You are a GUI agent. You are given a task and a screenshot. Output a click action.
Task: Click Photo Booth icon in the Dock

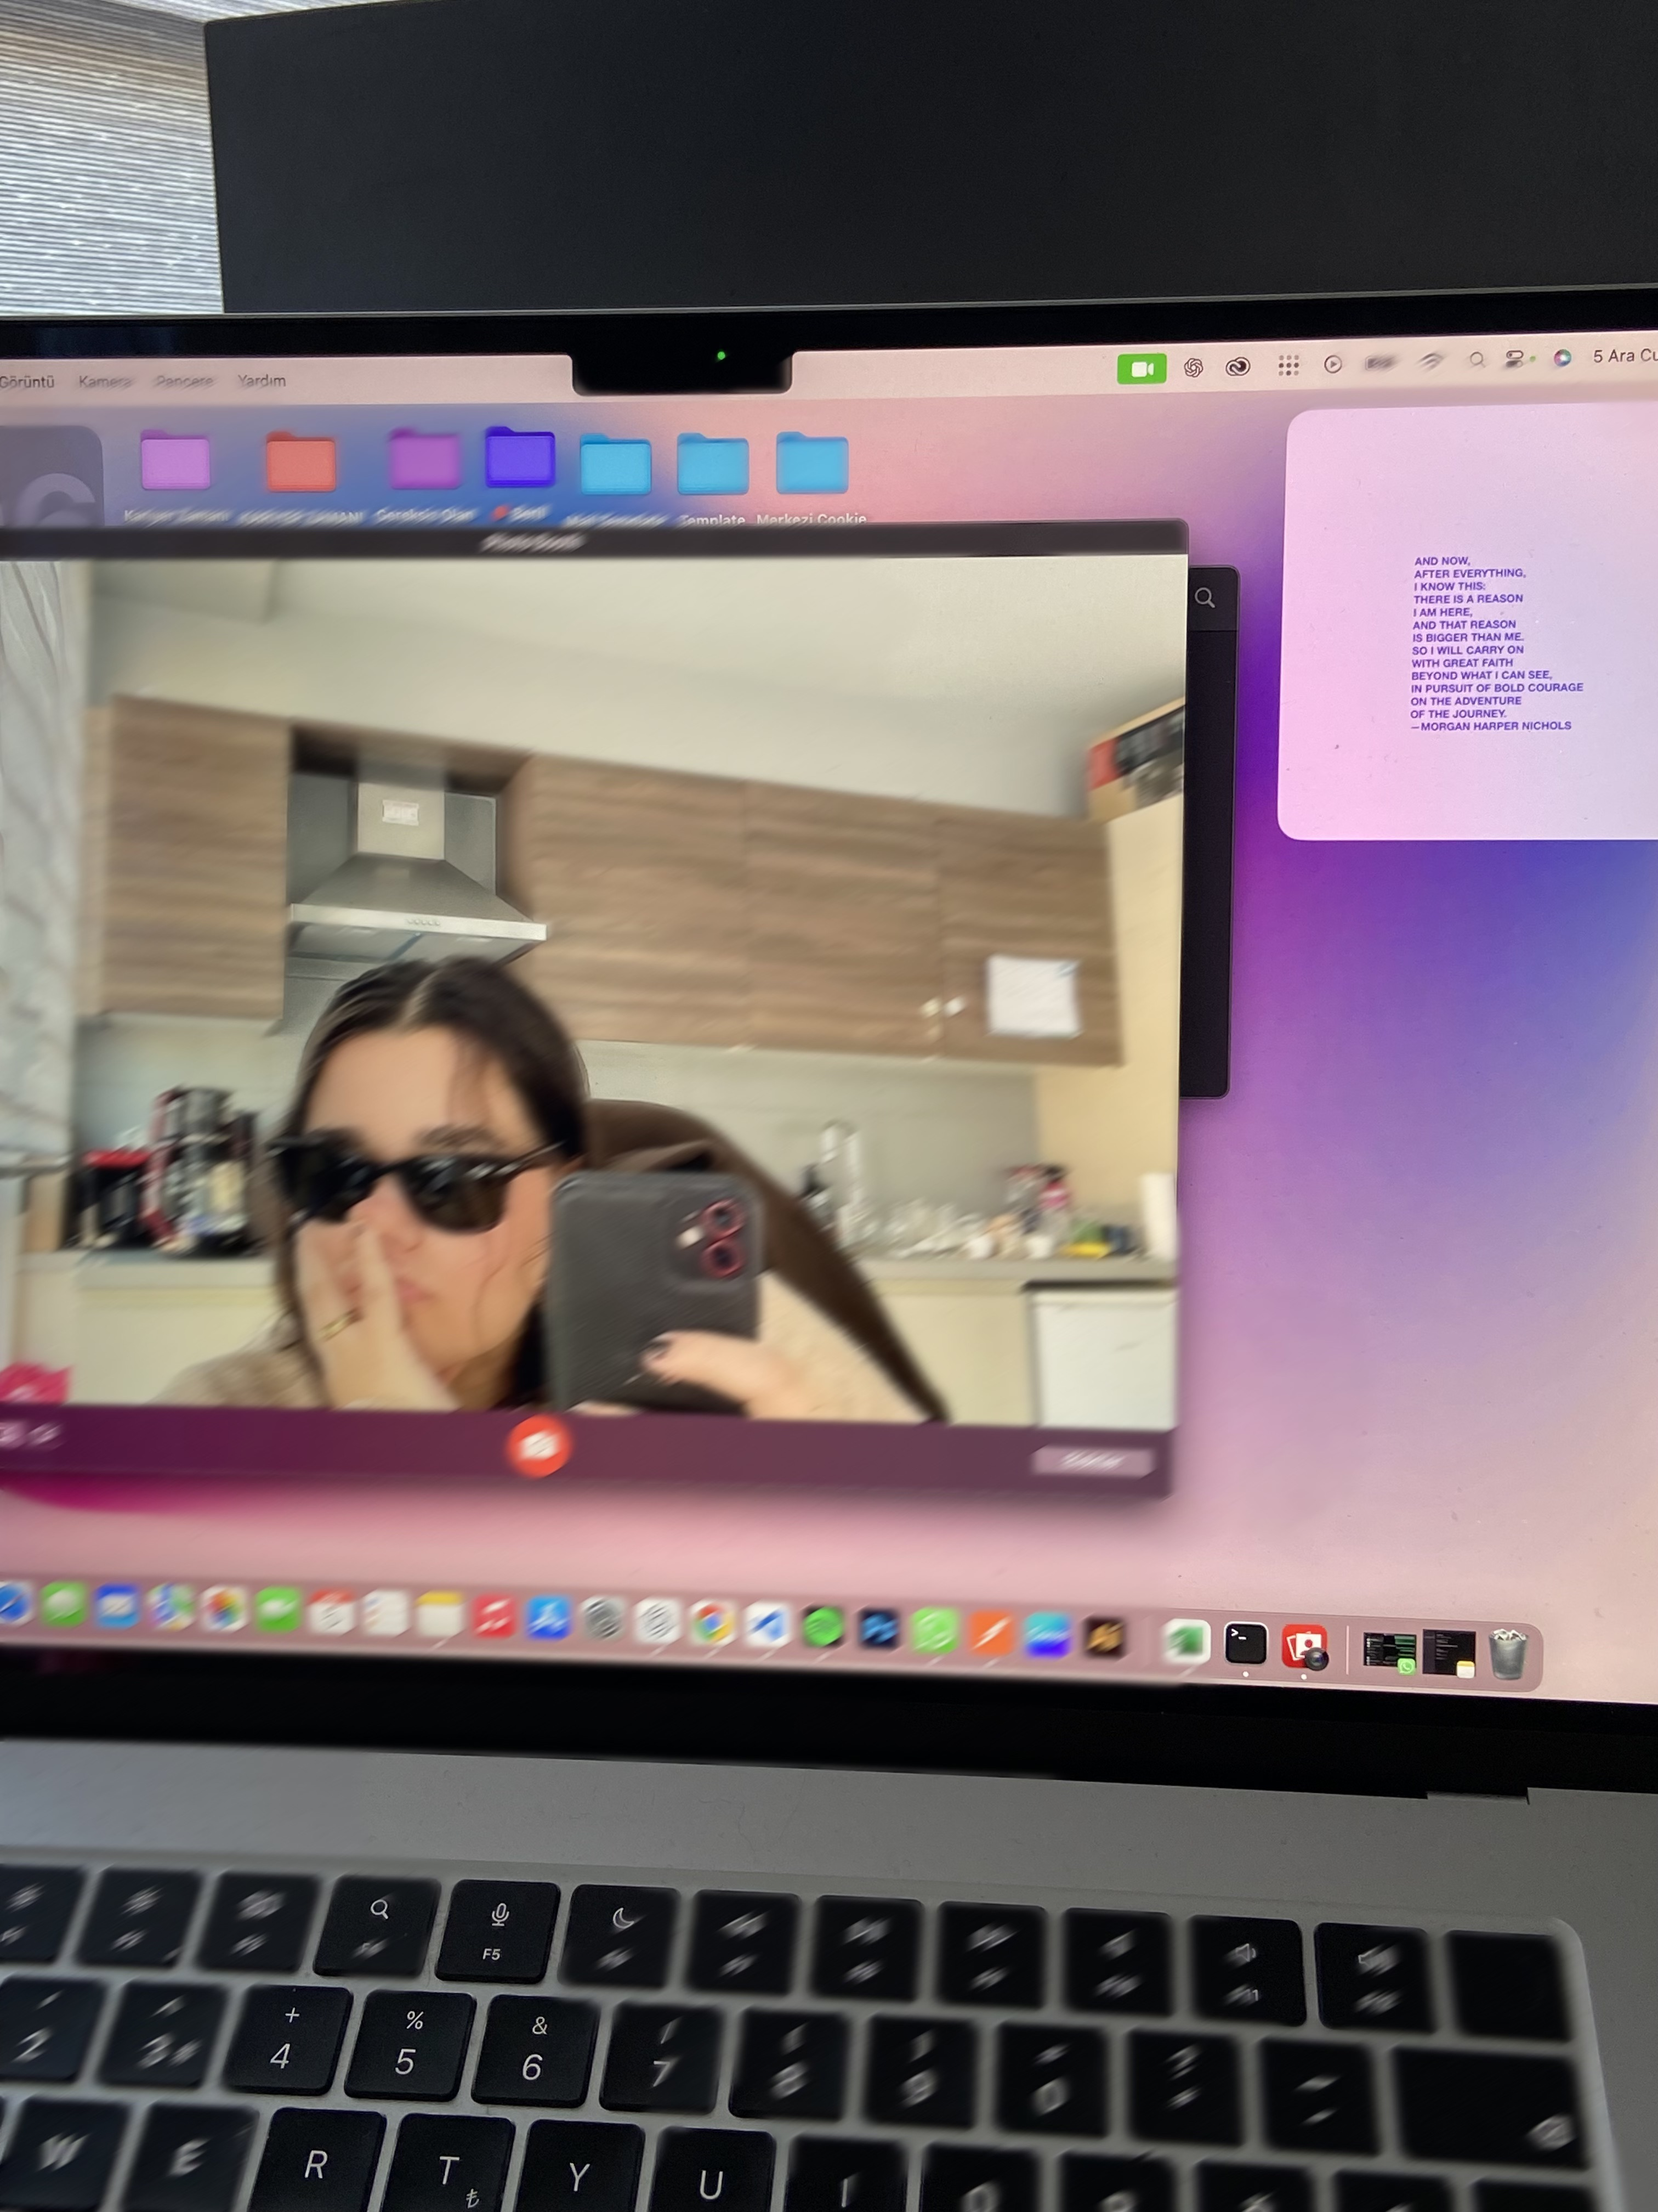1304,1646
